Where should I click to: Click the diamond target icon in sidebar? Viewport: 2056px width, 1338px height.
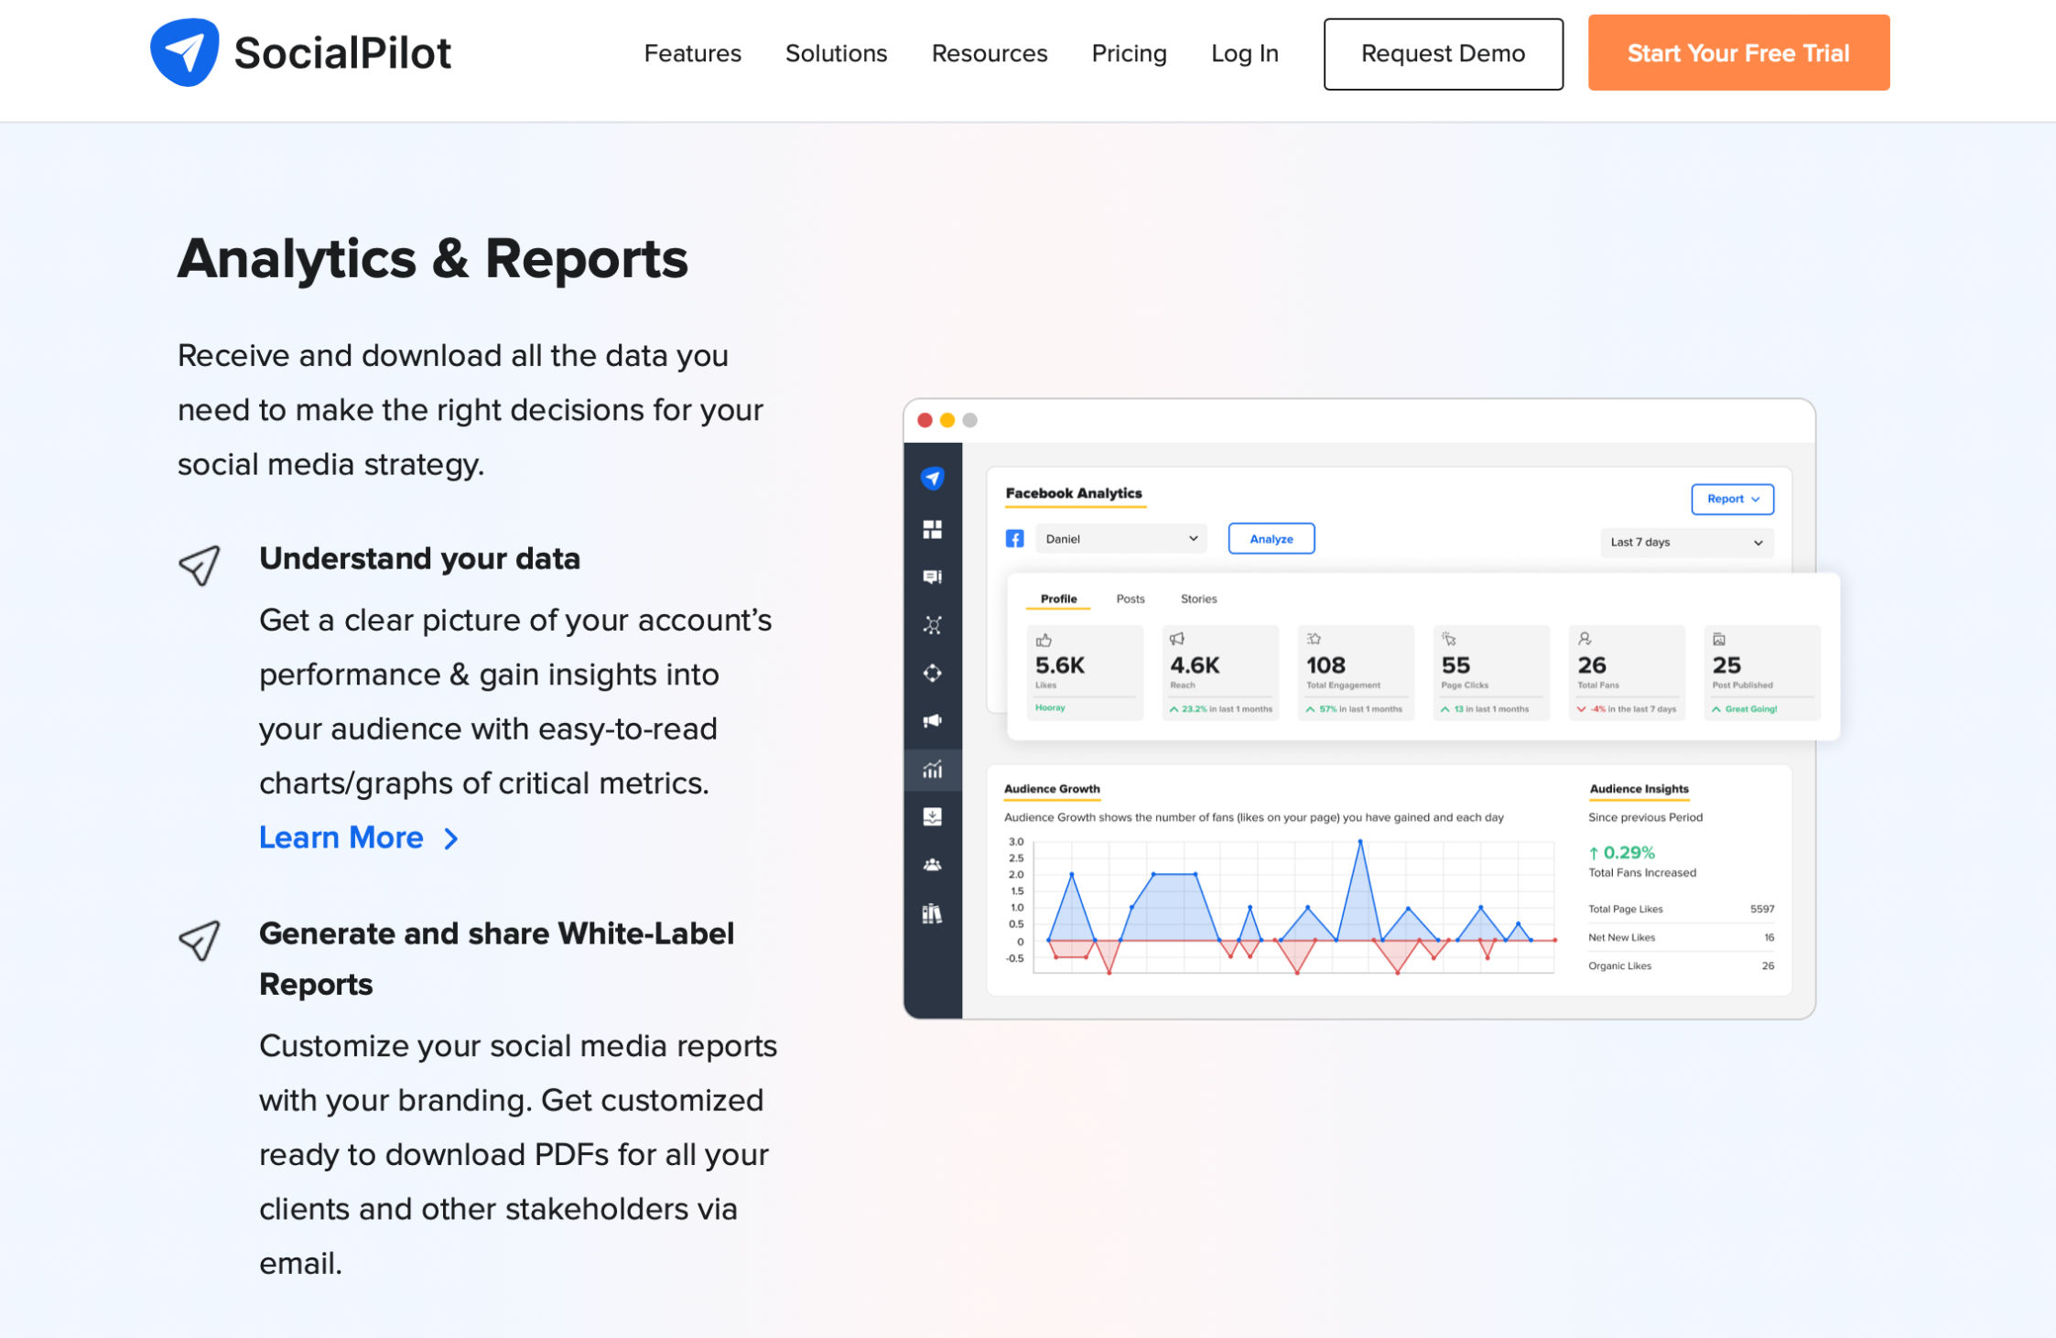[932, 673]
